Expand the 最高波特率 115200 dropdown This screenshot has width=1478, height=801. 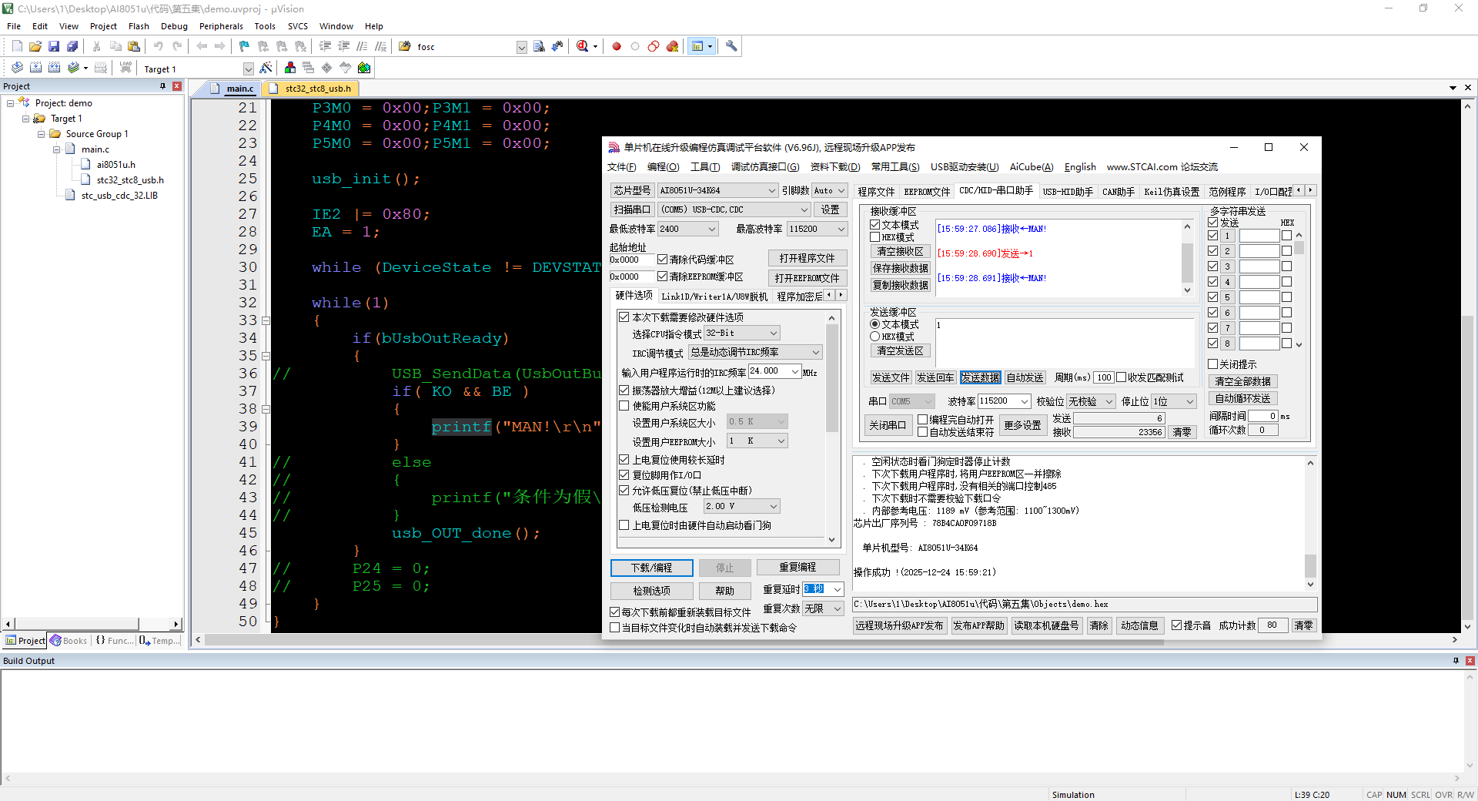coord(841,229)
